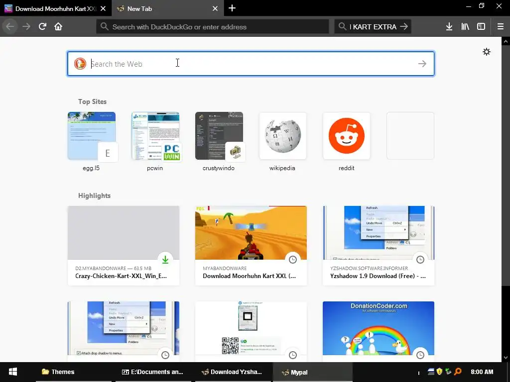510x382 pixels.
Task: Click history clock on QR code card
Action: pos(293,355)
